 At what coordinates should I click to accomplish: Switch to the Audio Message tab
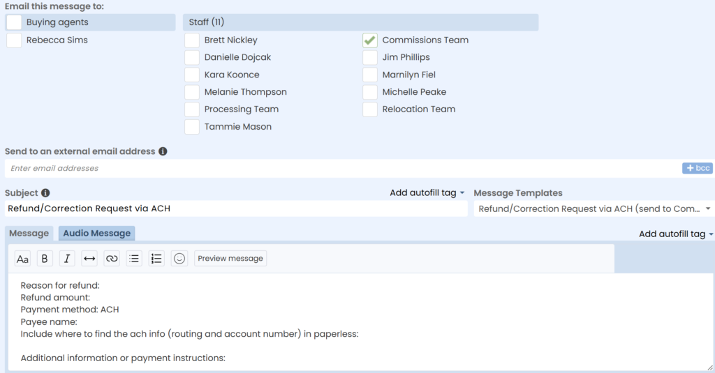click(96, 233)
